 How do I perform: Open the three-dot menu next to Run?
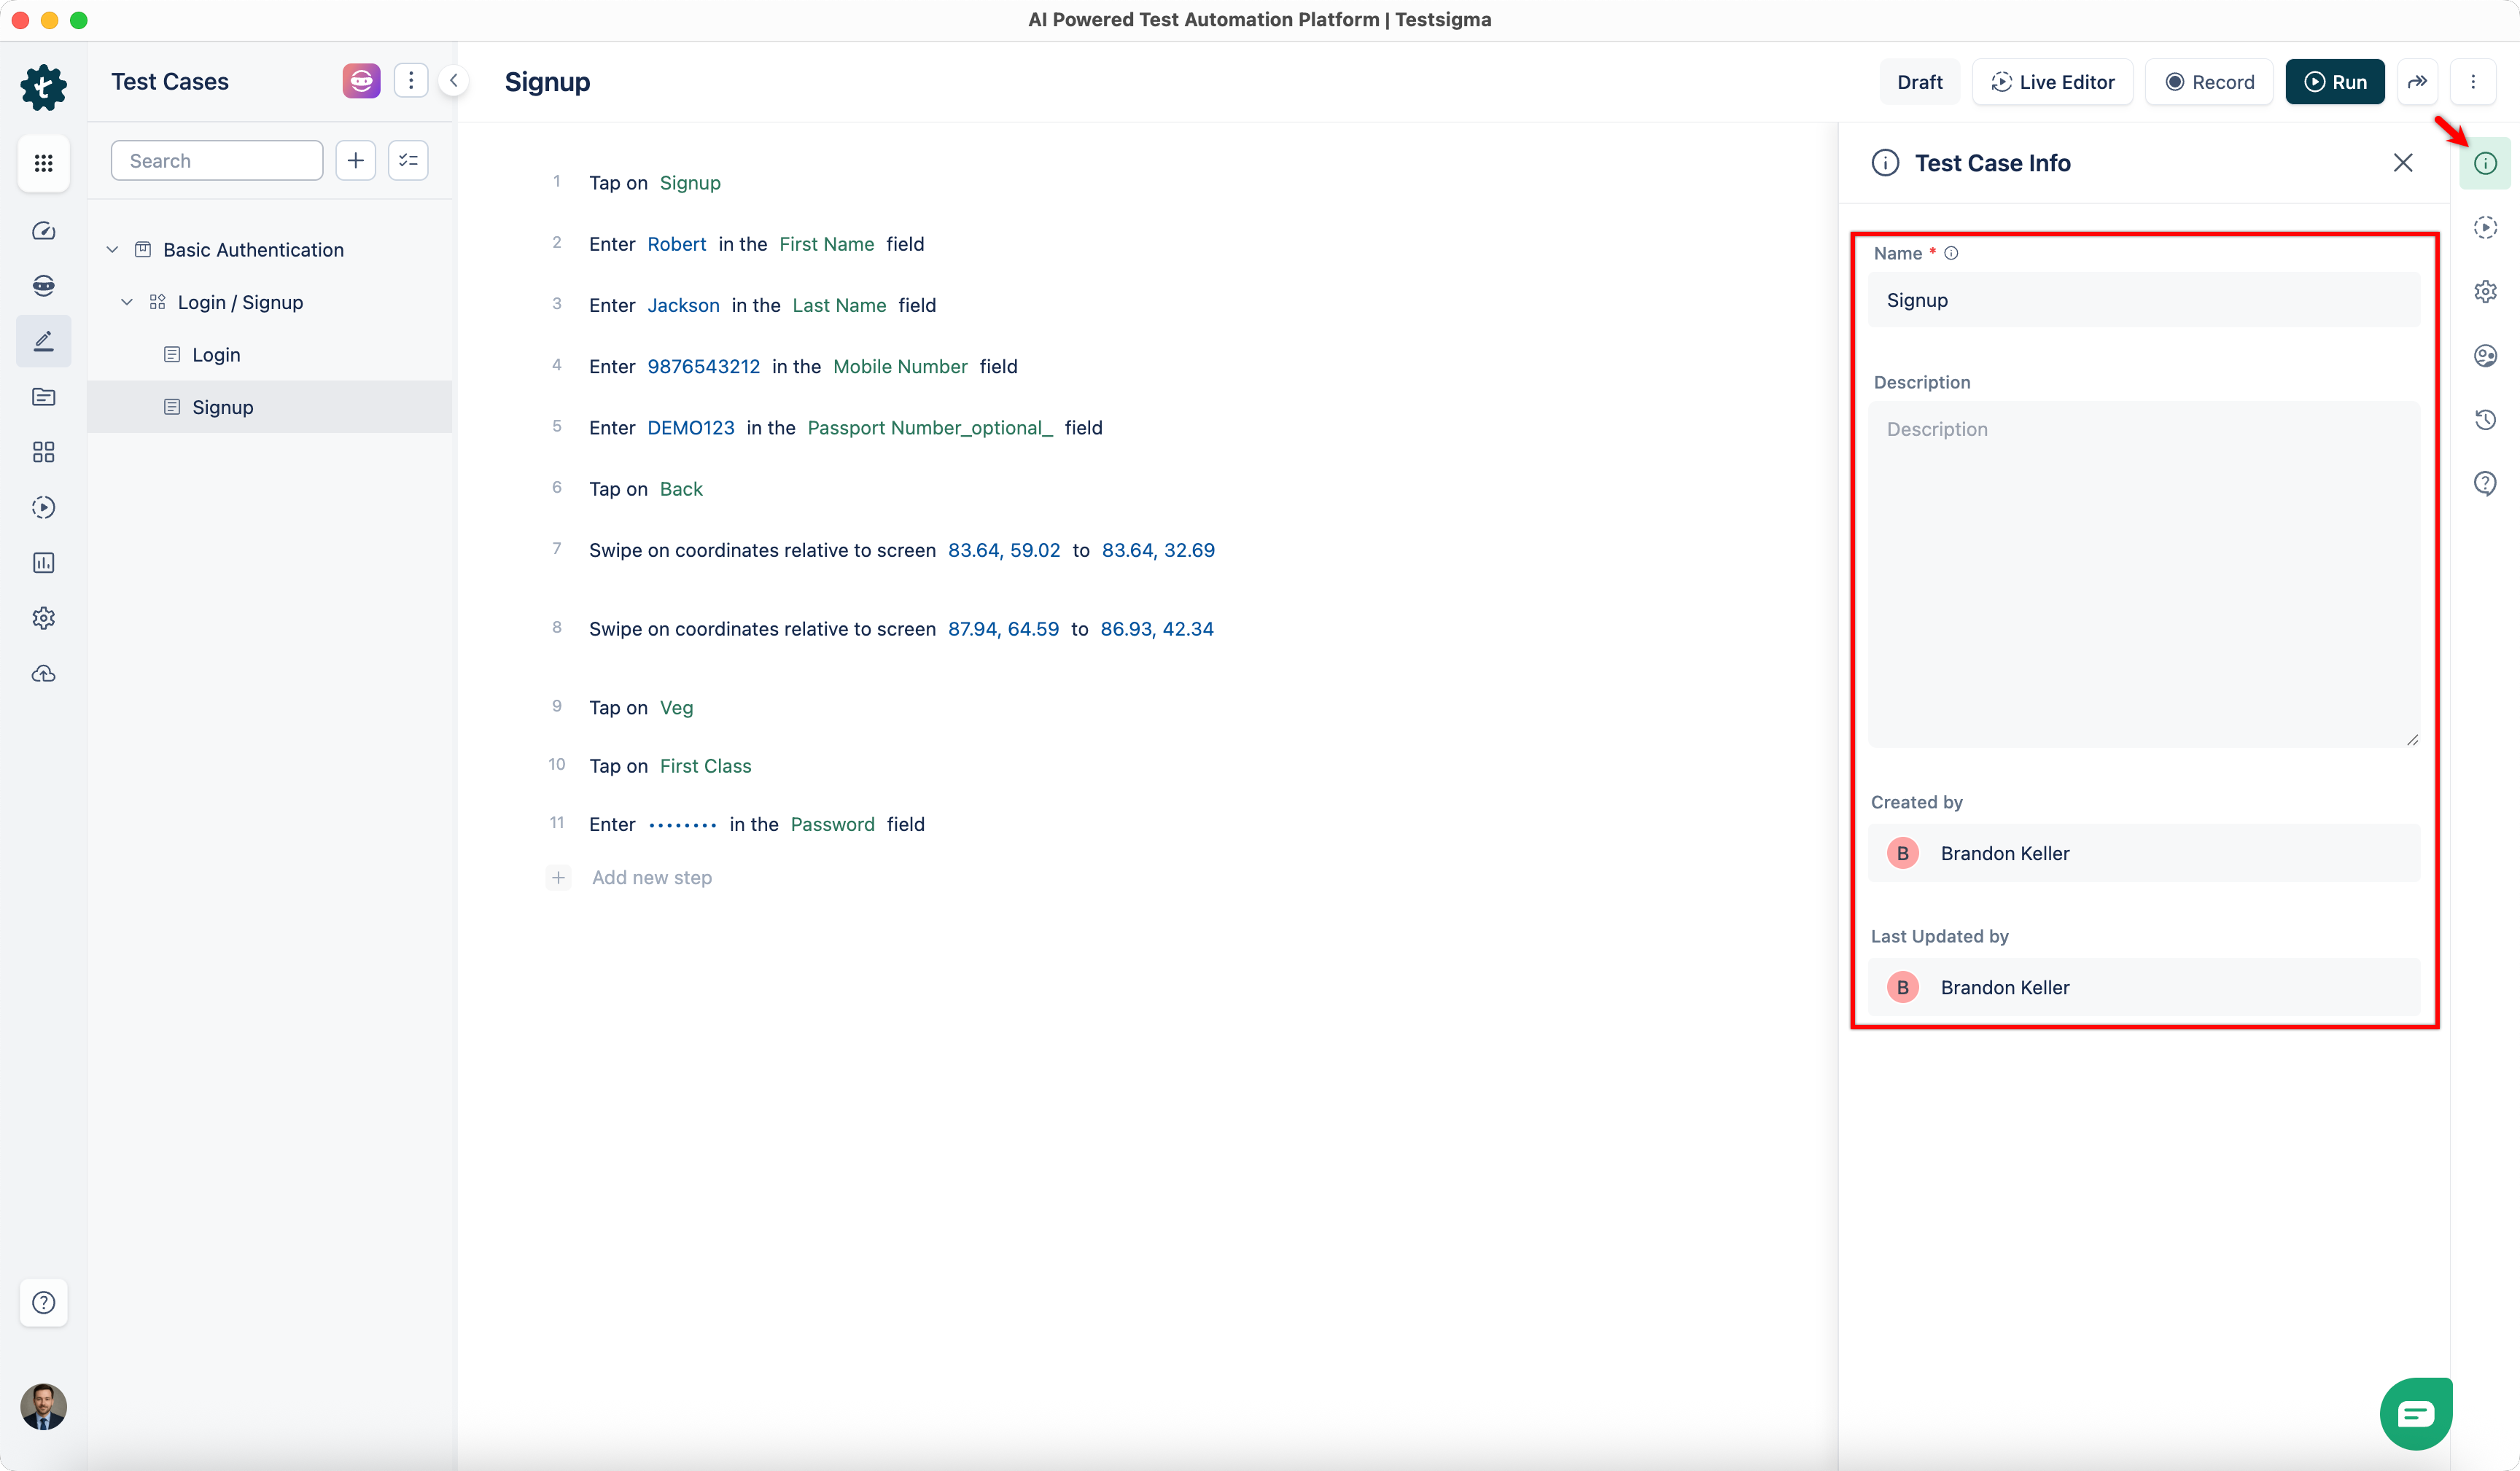tap(2474, 81)
